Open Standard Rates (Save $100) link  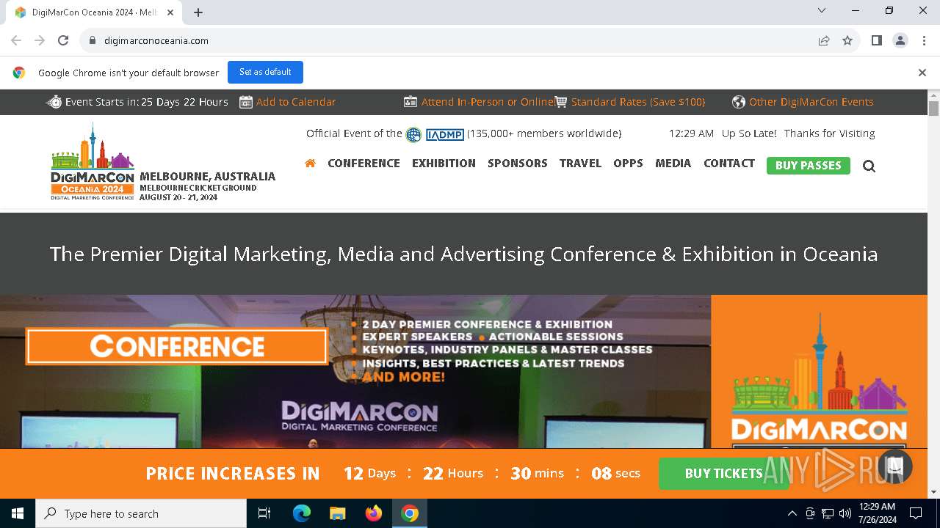[x=638, y=102]
